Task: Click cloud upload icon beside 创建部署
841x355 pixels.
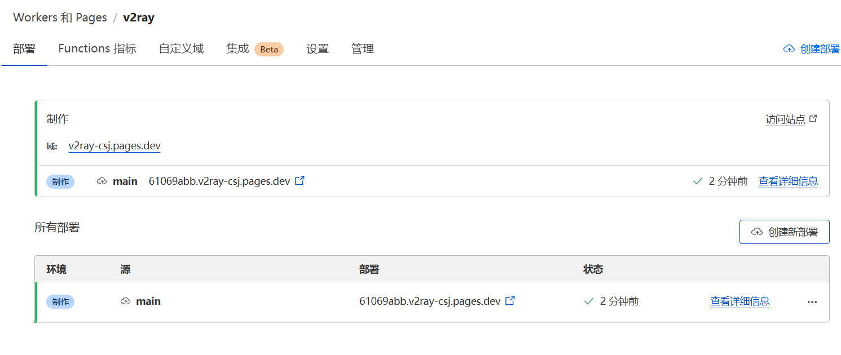Action: (789, 49)
